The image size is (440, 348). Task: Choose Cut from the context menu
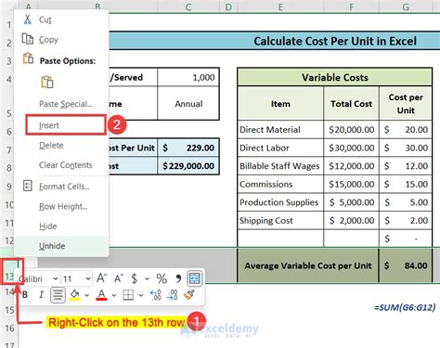(45, 19)
